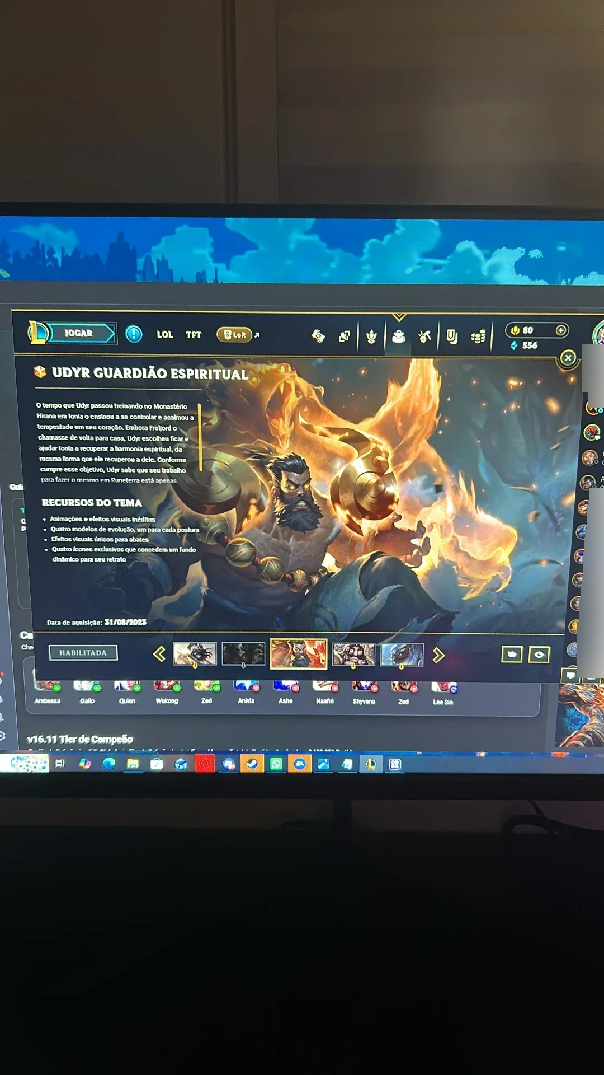The width and height of the screenshot is (604, 1075).
Task: Open the backpack collection icon
Action: pos(399,336)
